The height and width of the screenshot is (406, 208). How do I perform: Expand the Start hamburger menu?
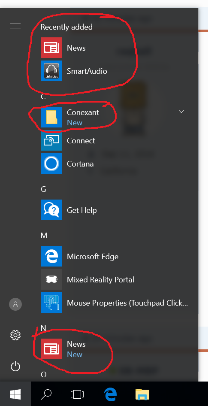[x=15, y=26]
